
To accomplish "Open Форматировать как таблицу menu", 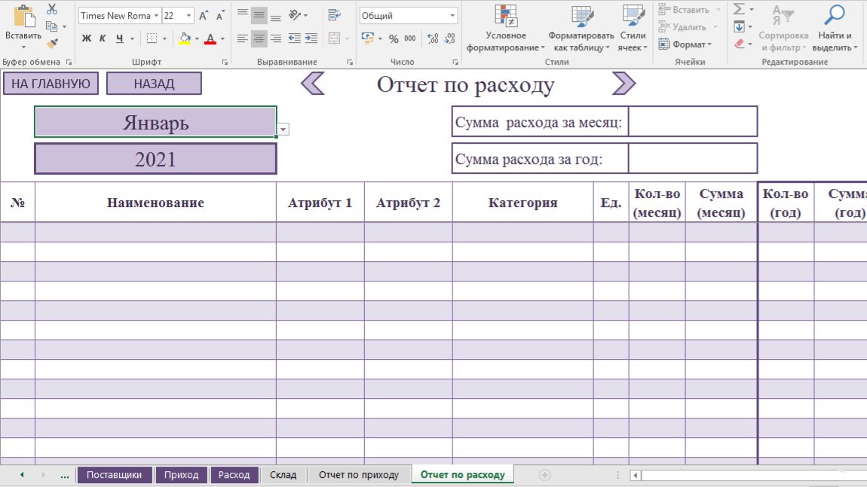I will click(581, 28).
